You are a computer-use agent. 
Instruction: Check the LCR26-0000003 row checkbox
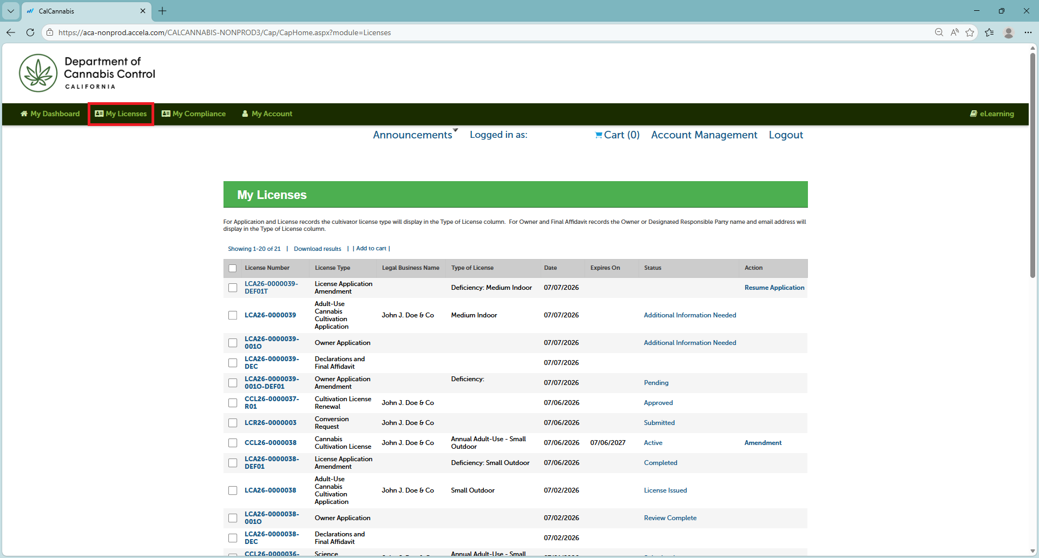233,423
